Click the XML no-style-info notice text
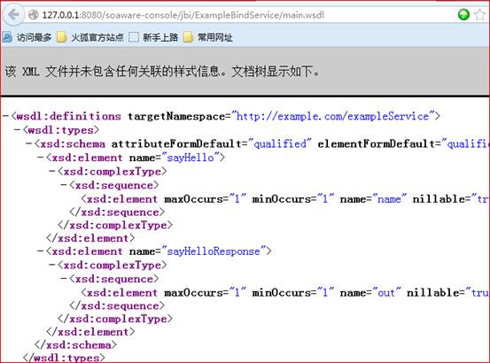The image size is (490, 363). 162,72
